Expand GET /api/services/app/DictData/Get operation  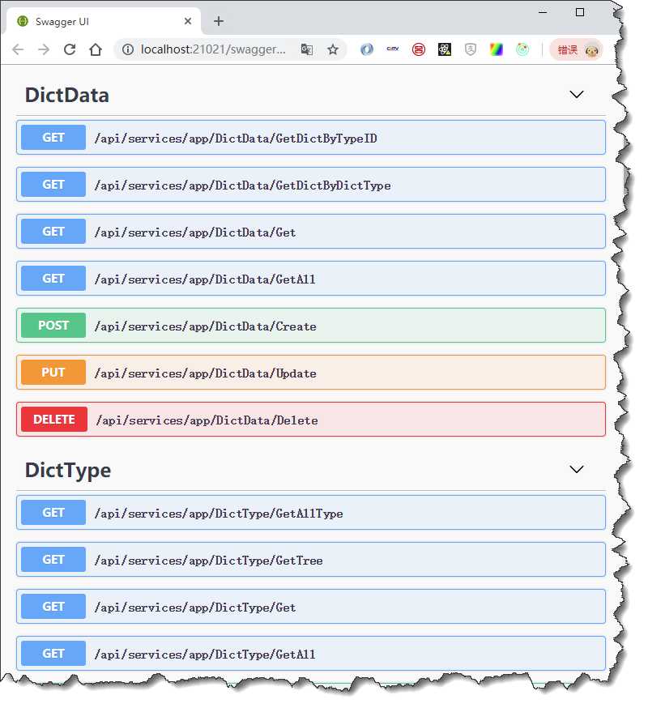point(311,232)
